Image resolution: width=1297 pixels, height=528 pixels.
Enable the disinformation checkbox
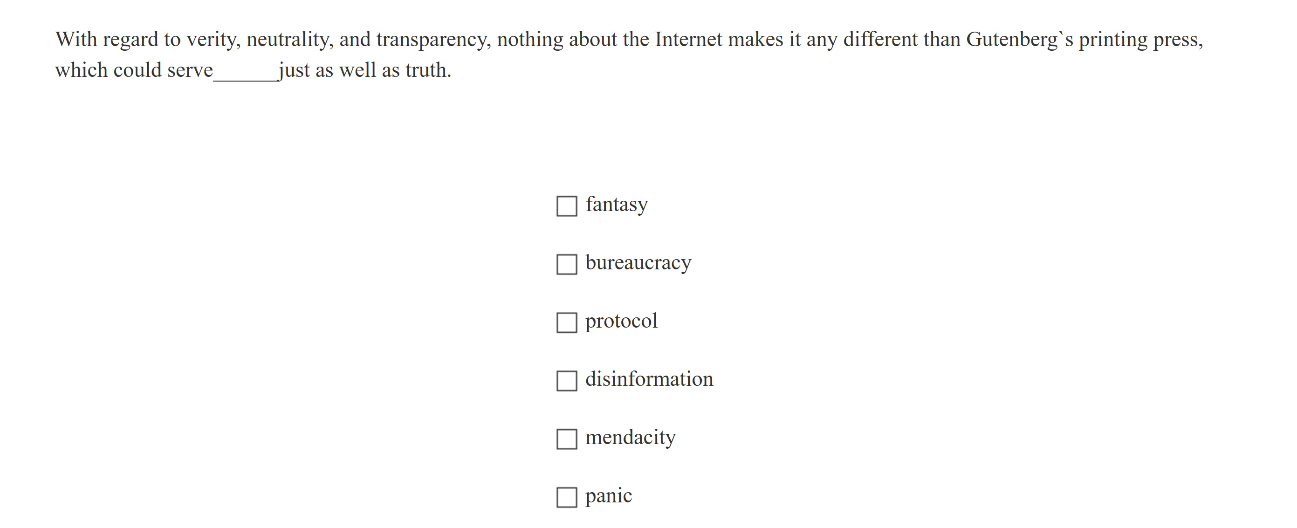pos(566,381)
